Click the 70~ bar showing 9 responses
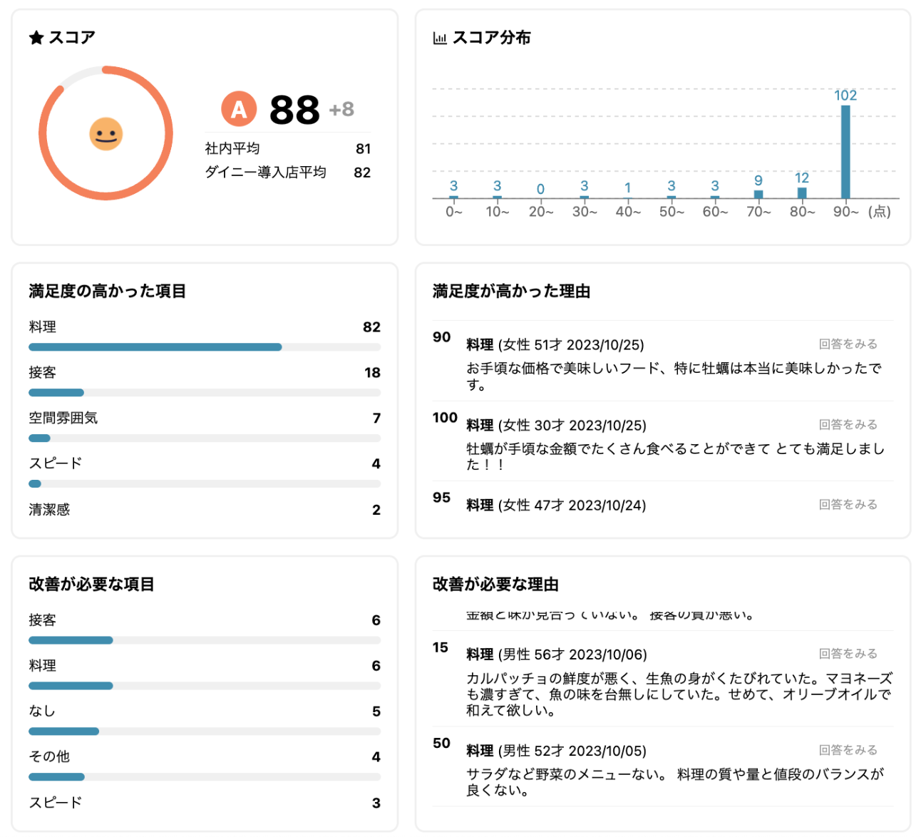Viewport: 921px width, 837px height. pos(758,194)
